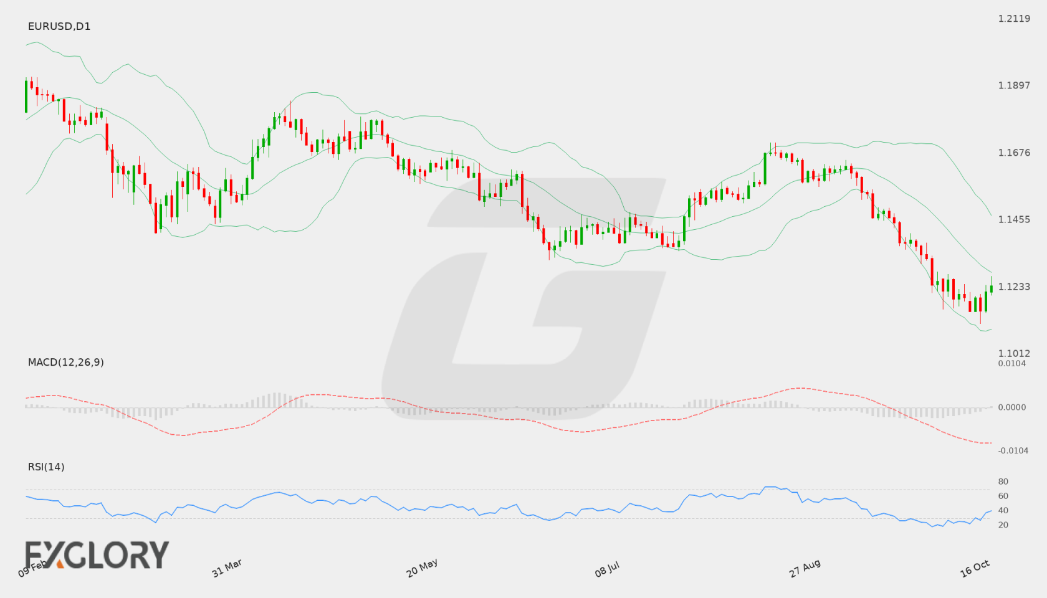Click the 1.1897 price axis label
1047x598 pixels.
point(1014,85)
